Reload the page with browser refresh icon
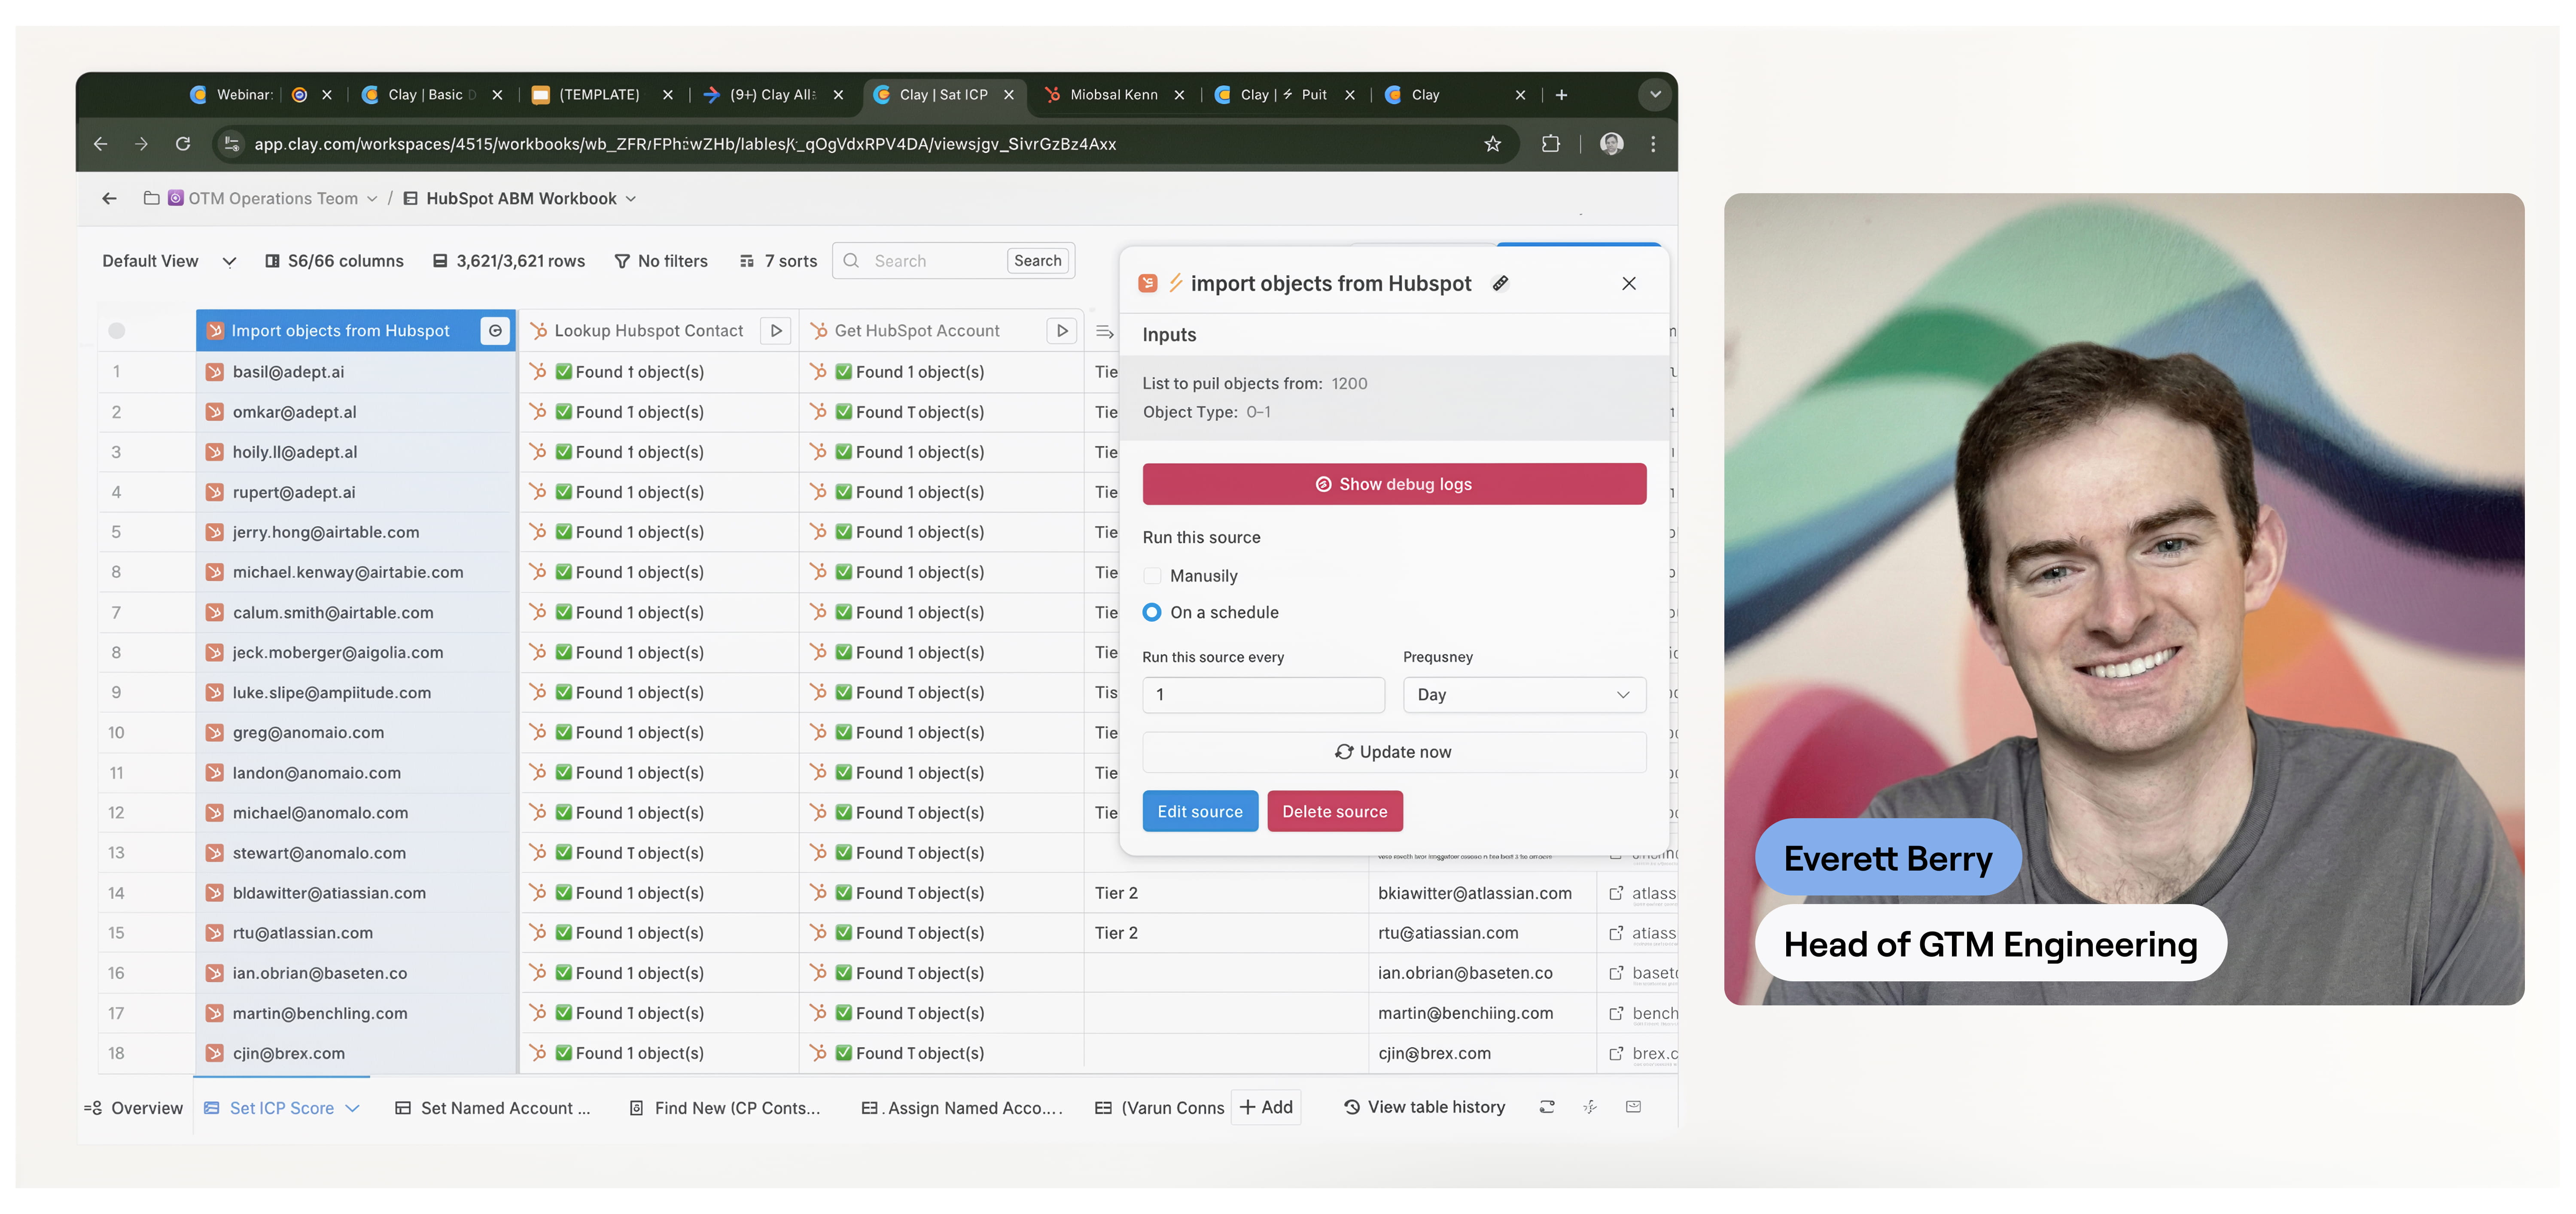Viewport: 2576px width, 1214px height. tap(183, 144)
